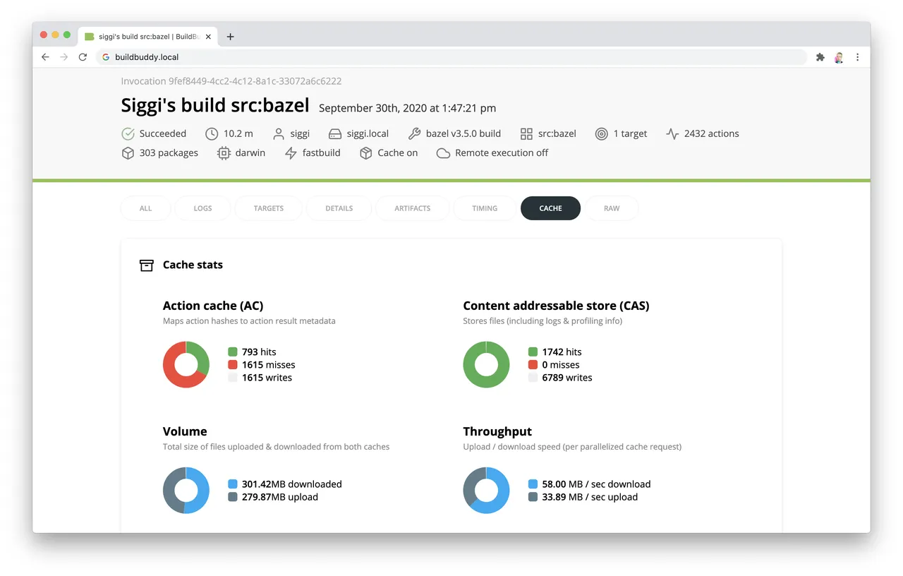Click the cloud icon beside Remote execution off

tap(443, 152)
